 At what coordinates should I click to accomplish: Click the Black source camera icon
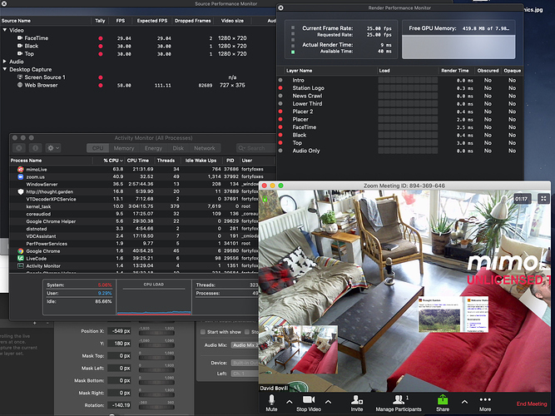pyautogui.click(x=20, y=46)
